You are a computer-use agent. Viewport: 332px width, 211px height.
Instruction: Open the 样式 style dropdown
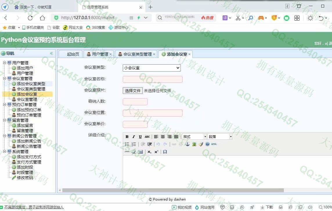coord(194,137)
